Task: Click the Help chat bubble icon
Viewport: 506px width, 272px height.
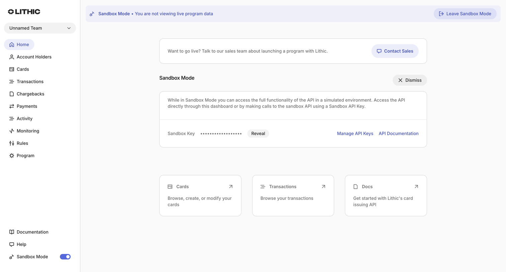Action: pyautogui.click(x=12, y=244)
